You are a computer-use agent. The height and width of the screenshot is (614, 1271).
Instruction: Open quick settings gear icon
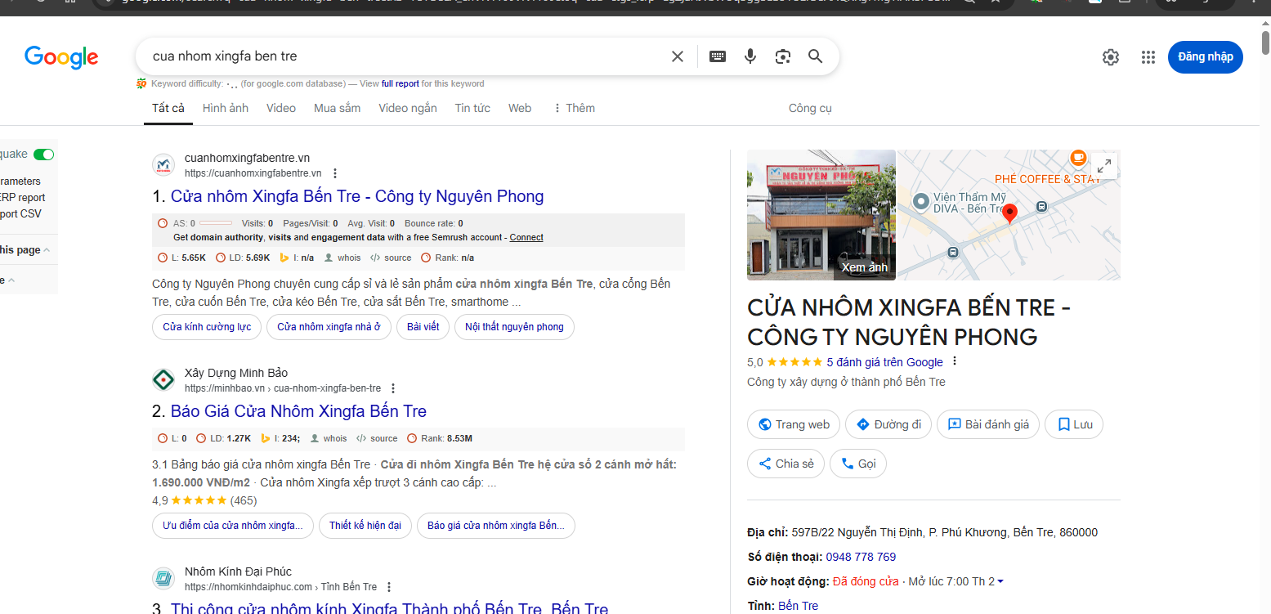point(1110,57)
